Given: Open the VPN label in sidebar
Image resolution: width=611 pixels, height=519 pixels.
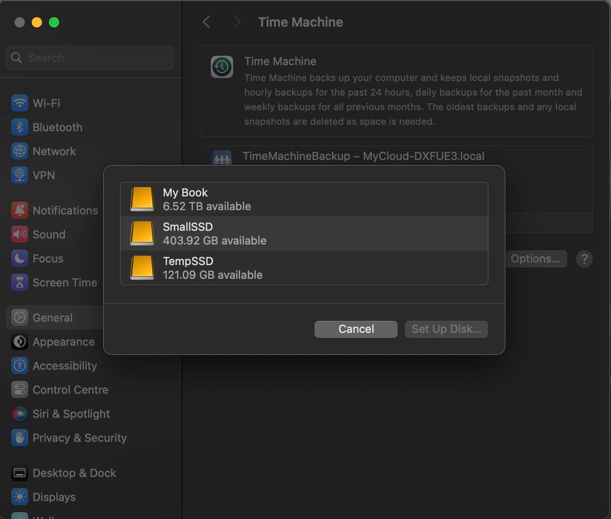Looking at the screenshot, I should pyautogui.click(x=44, y=175).
